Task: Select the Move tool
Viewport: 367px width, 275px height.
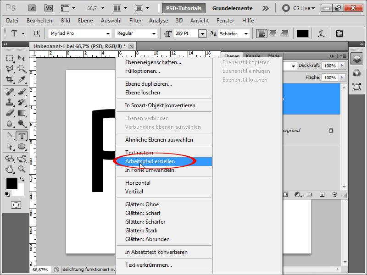Action: point(22,58)
